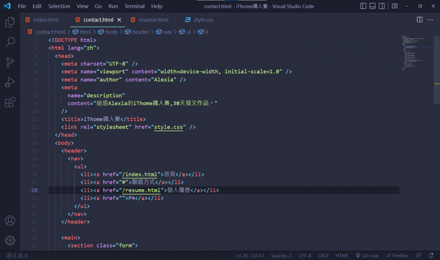Open the Edit menu
The width and height of the screenshot is (440, 260).
pos(37,6)
